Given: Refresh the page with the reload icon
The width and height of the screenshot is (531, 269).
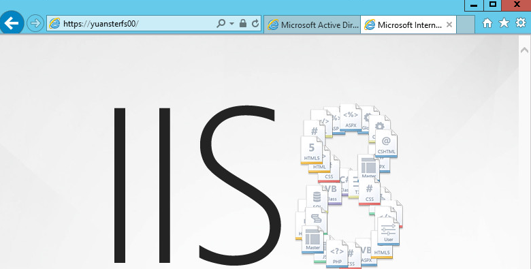Looking at the screenshot, I should [255, 23].
